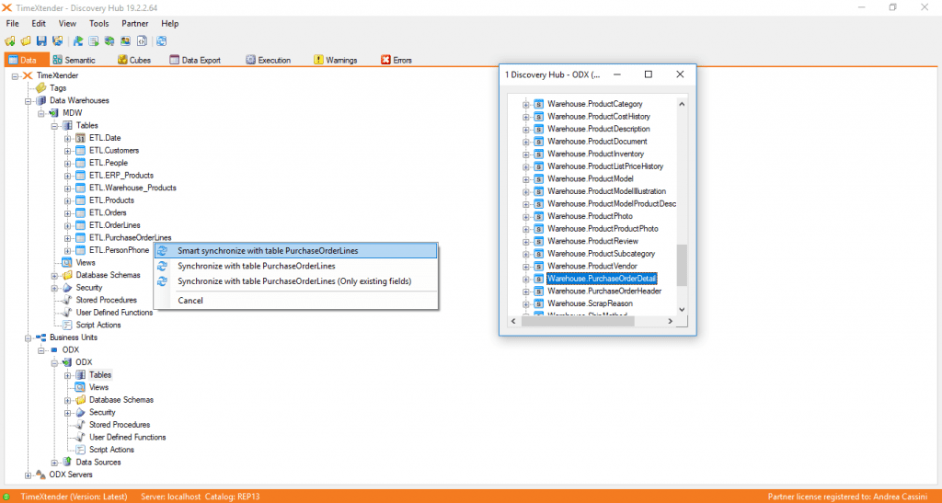Click the execute document icon with green arrow

pyautogui.click(x=94, y=41)
